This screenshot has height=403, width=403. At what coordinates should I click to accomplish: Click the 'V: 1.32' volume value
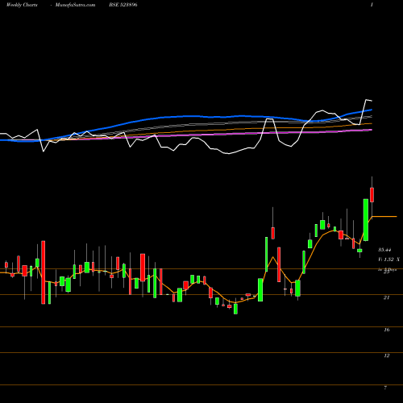pos(386,260)
